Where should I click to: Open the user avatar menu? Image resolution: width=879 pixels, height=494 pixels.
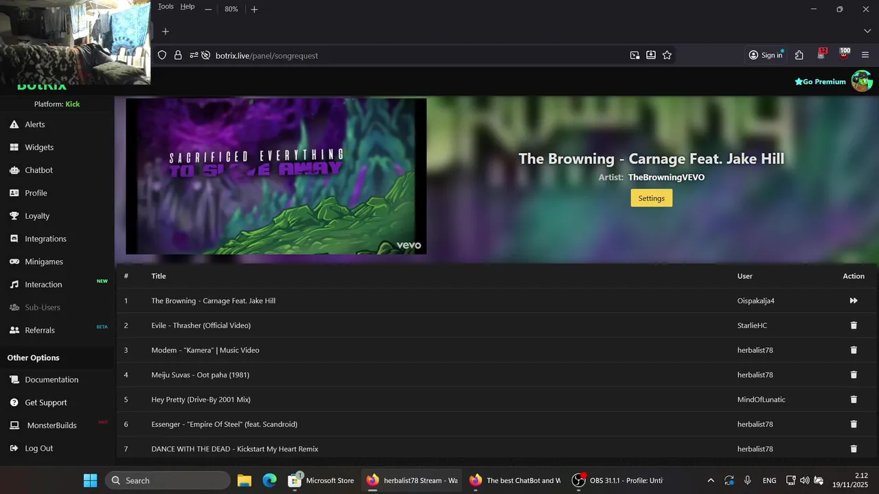[862, 81]
